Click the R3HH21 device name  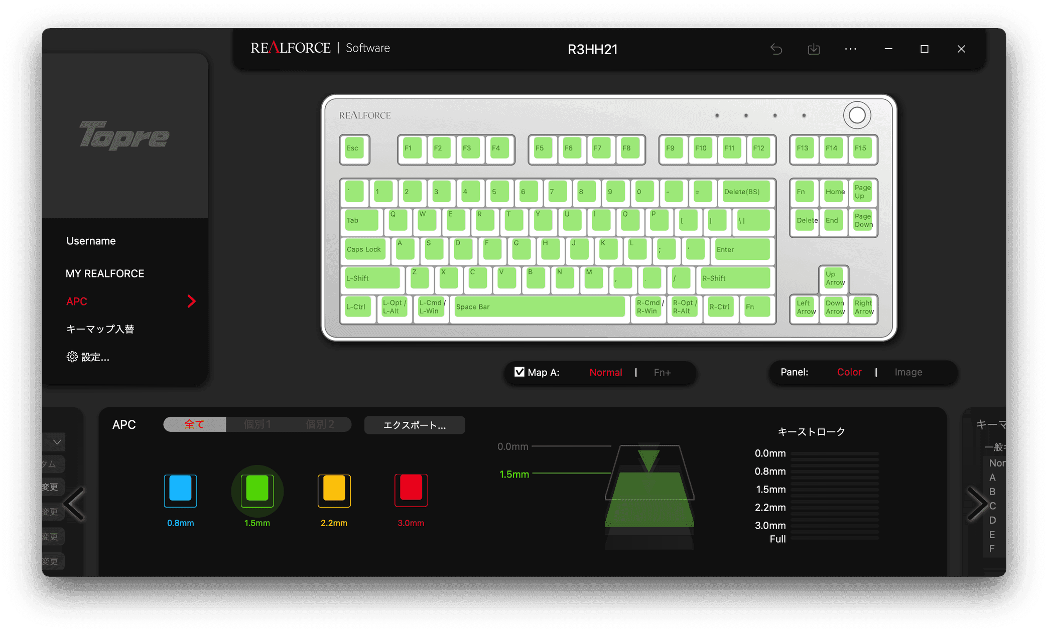[592, 49]
